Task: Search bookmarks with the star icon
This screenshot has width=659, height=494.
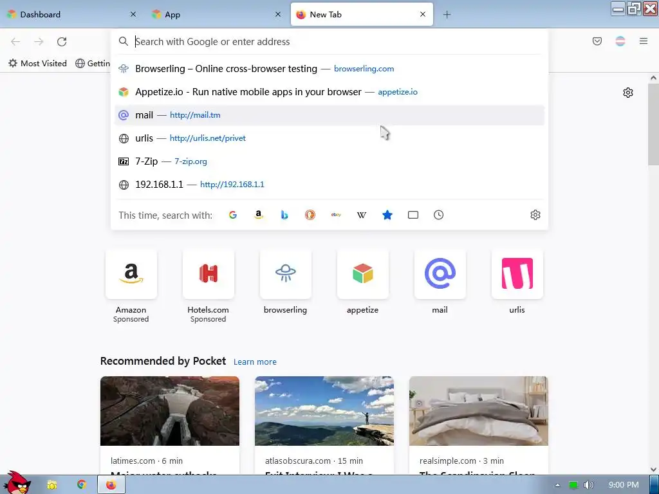Action: (x=387, y=215)
